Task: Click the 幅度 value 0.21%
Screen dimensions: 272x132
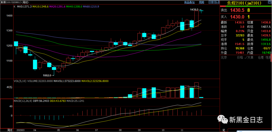Action: pyautogui.click(x=240, y=31)
